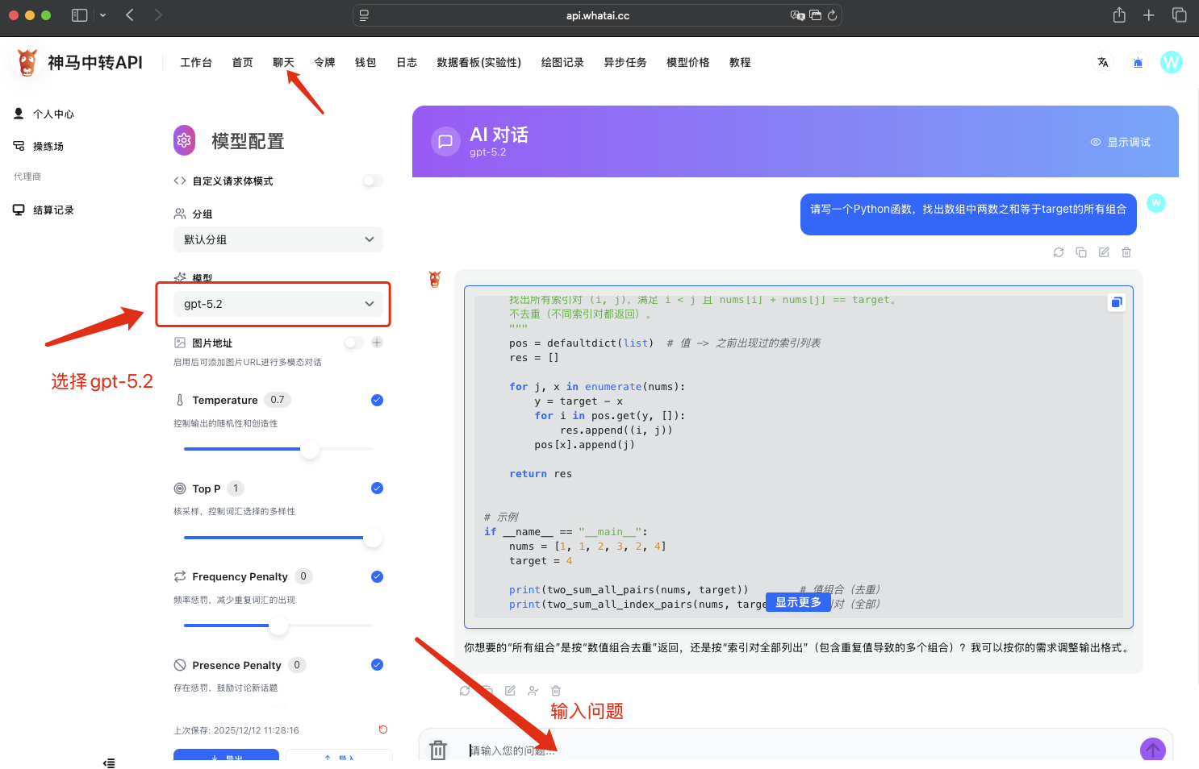Click the Top P slider

278,538
